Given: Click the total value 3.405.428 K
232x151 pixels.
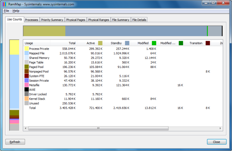Looking at the screenshot, I should (x=68, y=108).
